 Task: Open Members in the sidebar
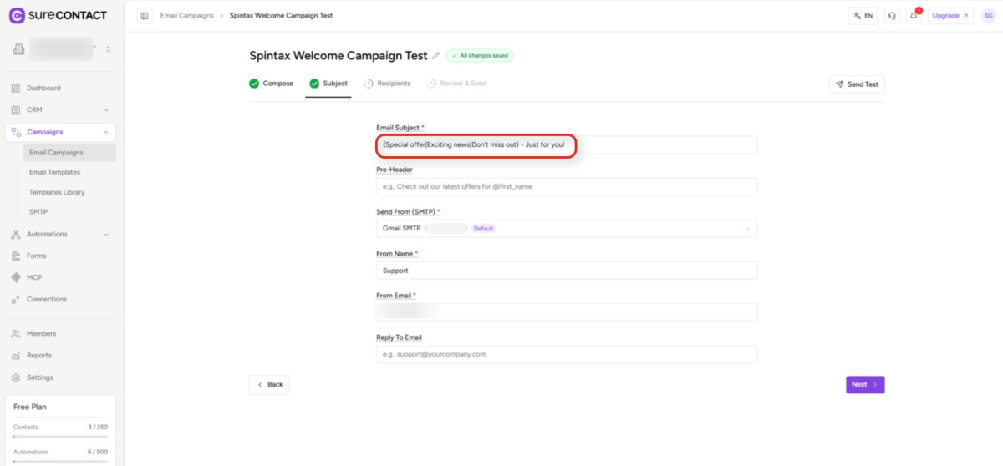42,333
